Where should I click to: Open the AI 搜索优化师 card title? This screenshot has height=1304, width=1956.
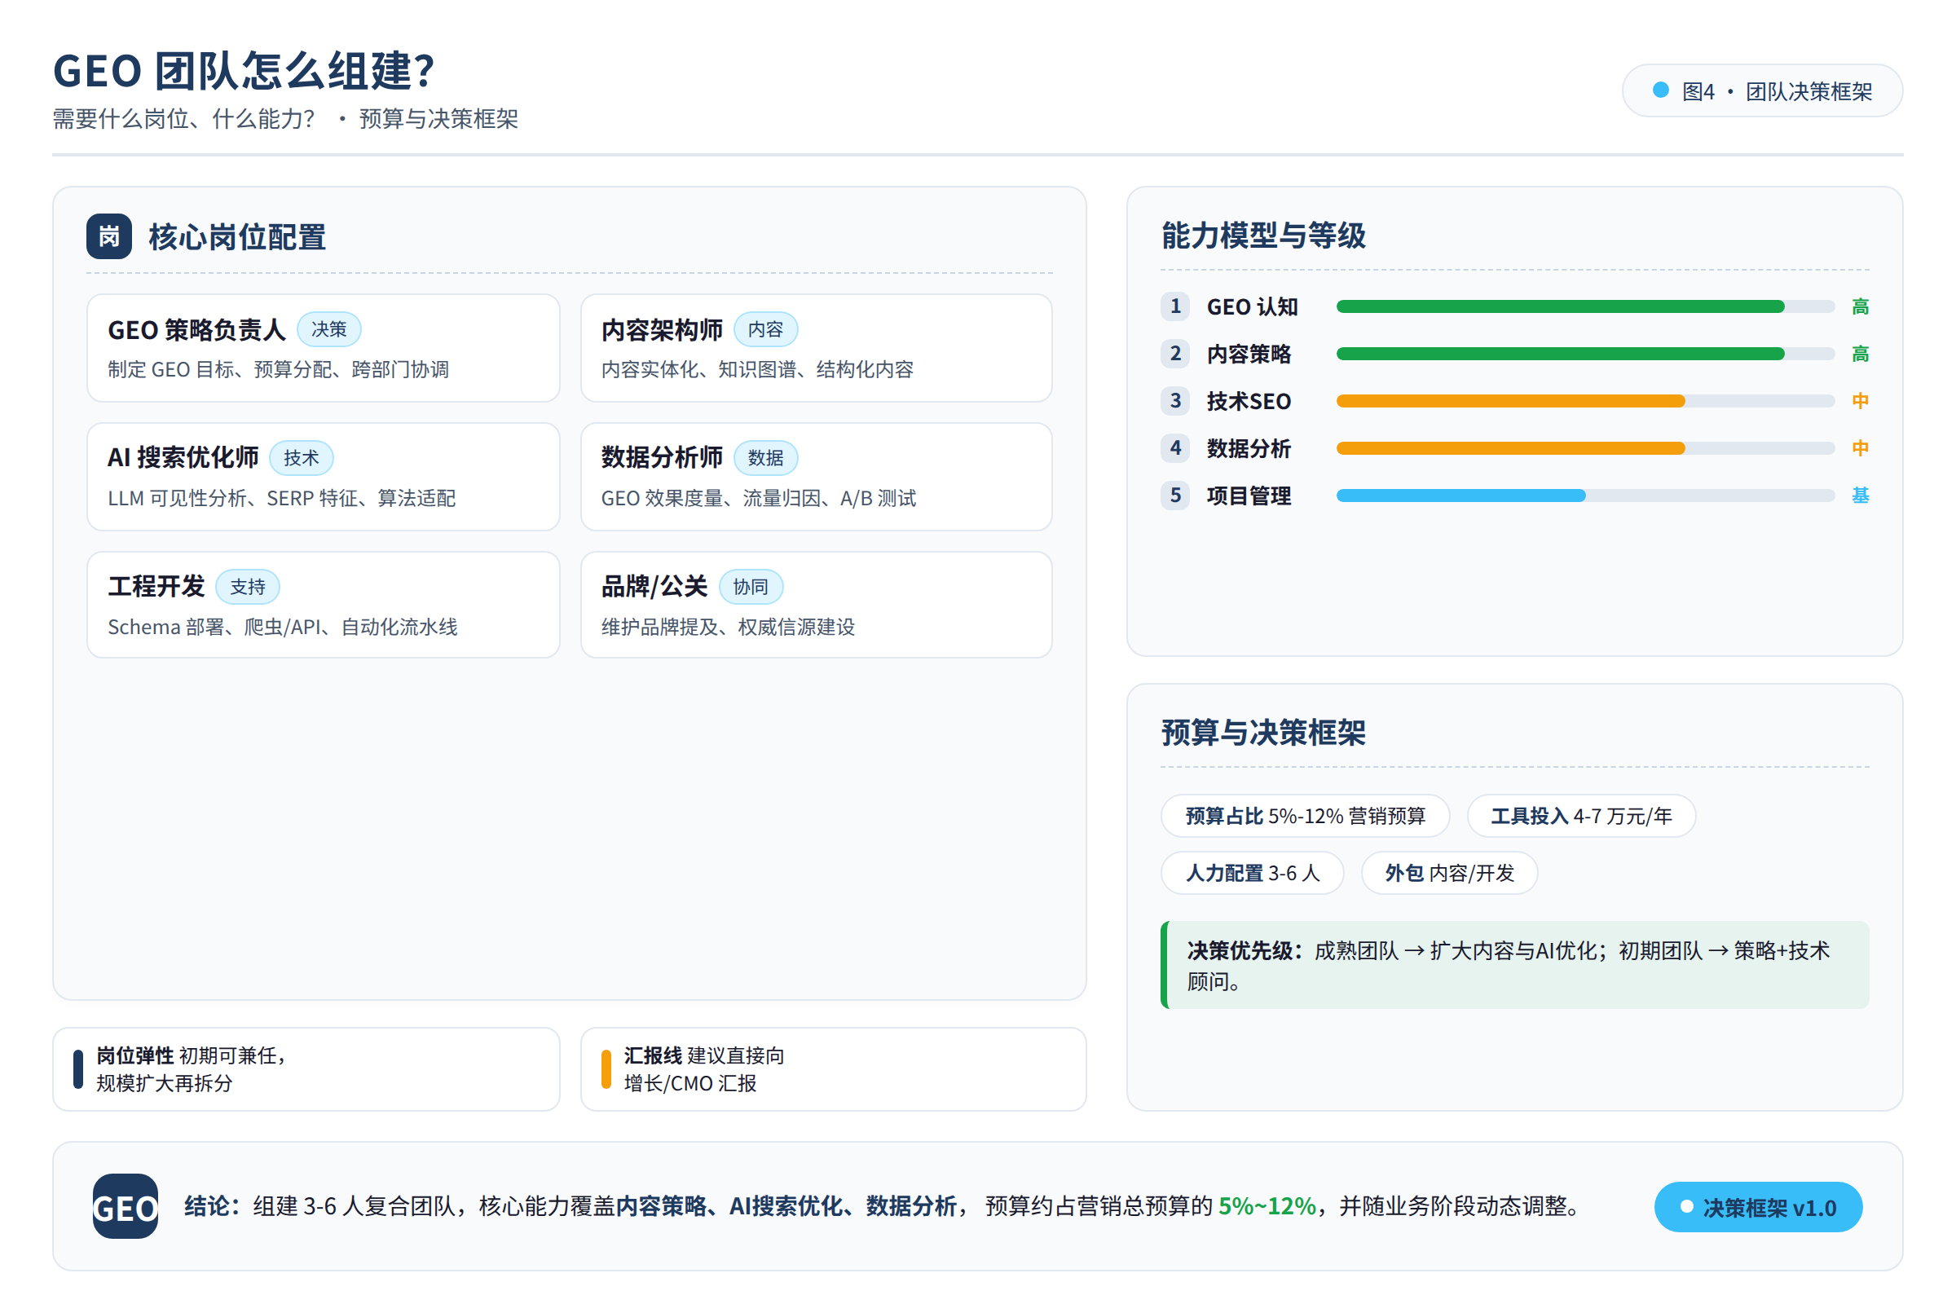point(183,457)
